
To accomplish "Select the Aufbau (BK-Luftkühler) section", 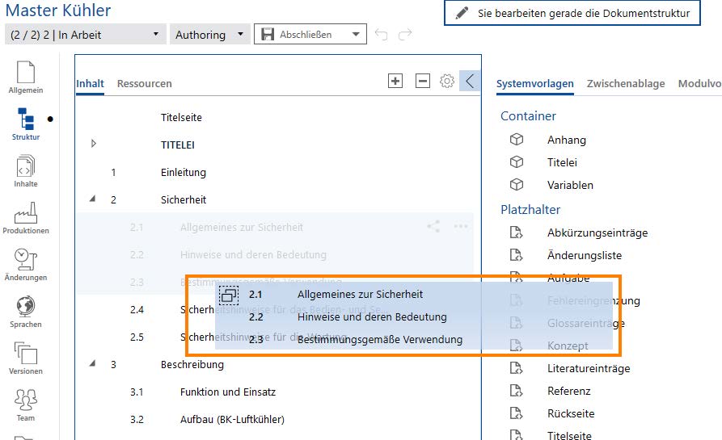I will tap(232, 419).
